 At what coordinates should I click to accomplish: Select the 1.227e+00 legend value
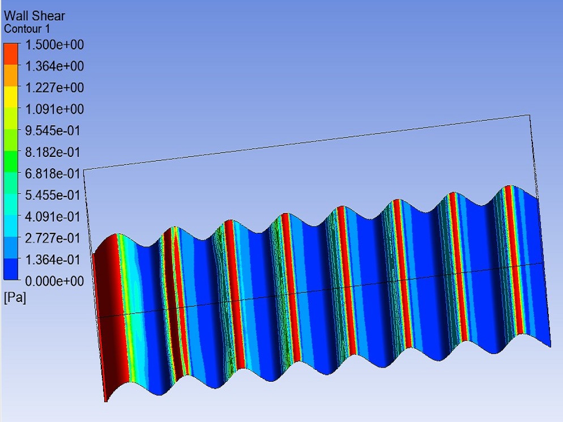coord(54,88)
